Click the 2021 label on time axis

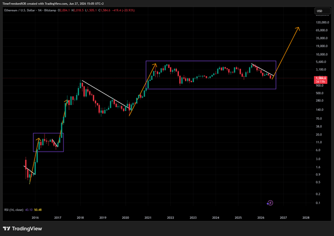click(148, 218)
